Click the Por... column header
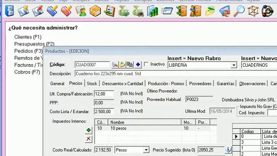The image size is (277, 156). coord(203,122)
